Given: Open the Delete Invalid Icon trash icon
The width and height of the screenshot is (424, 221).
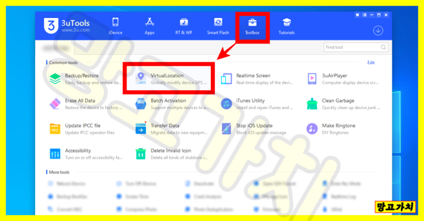Looking at the screenshot, I should 140,154.
